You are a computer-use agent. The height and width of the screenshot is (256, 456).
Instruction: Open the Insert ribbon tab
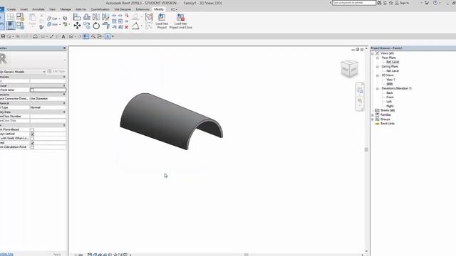24,9
